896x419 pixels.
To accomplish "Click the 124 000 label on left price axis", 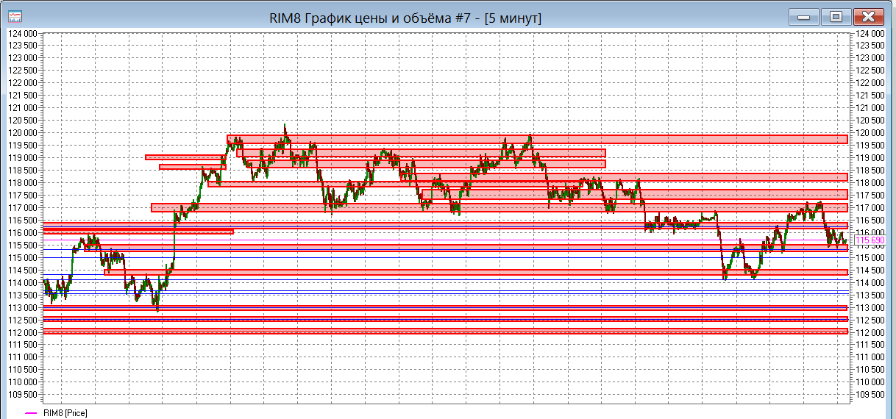I will [22, 33].
